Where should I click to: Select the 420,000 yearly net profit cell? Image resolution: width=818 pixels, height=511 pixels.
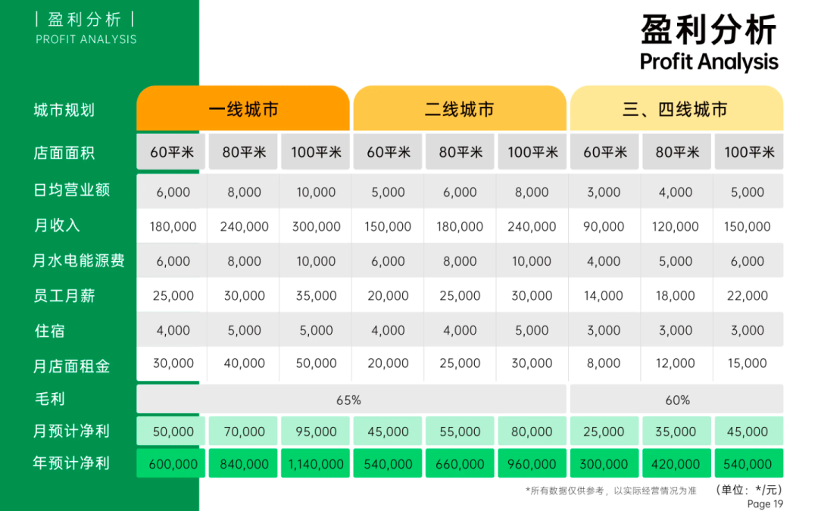click(x=676, y=463)
